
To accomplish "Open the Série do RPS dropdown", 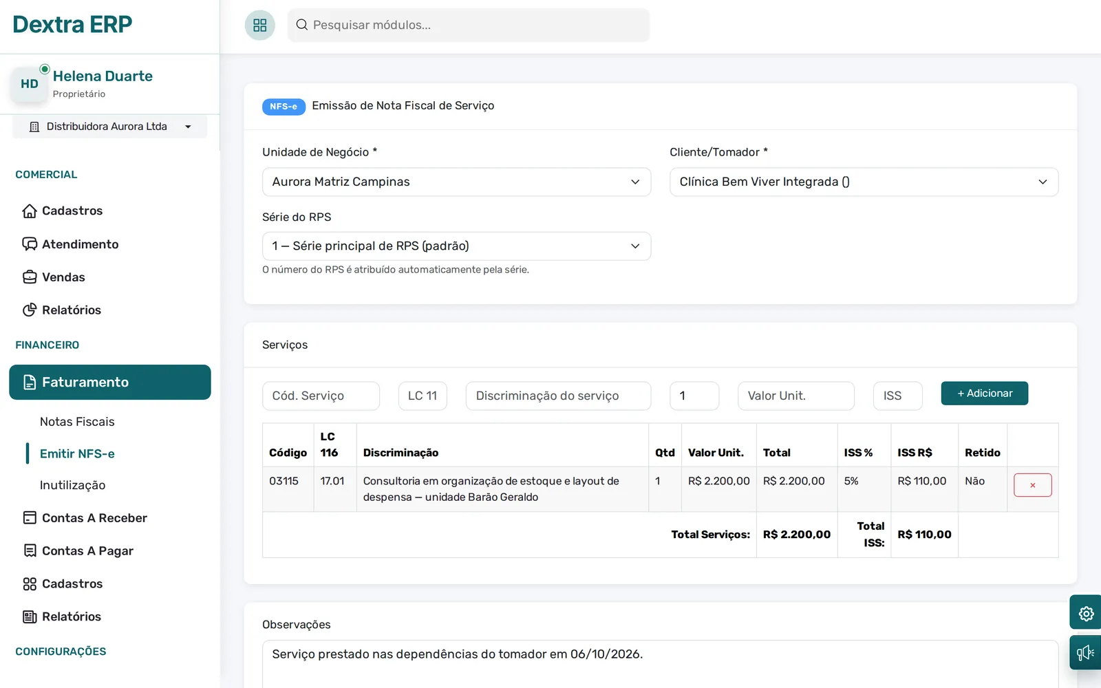I will click(456, 246).
